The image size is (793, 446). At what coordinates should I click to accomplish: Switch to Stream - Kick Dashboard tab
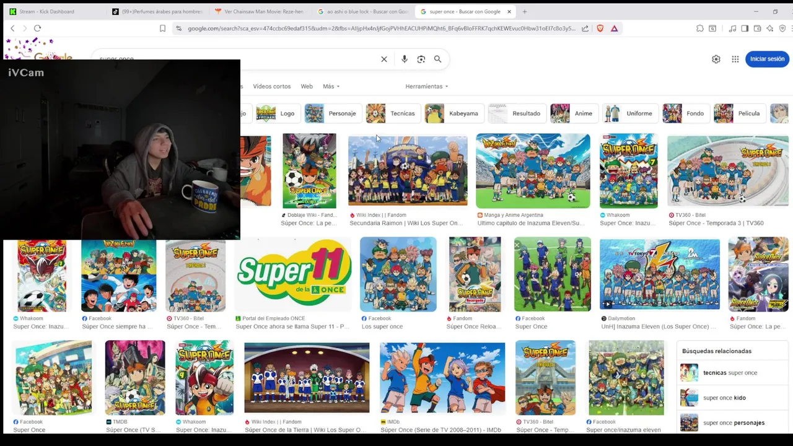click(53, 12)
